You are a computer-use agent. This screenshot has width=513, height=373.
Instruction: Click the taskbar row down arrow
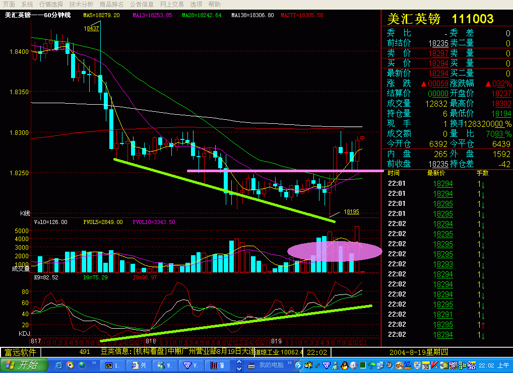point(239,369)
